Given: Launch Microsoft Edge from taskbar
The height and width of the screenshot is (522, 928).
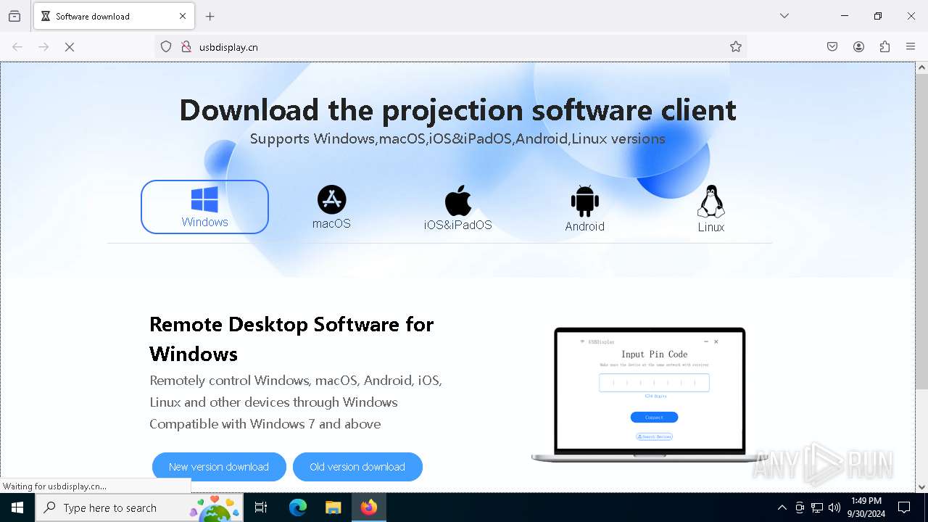Looking at the screenshot, I should (x=298, y=507).
